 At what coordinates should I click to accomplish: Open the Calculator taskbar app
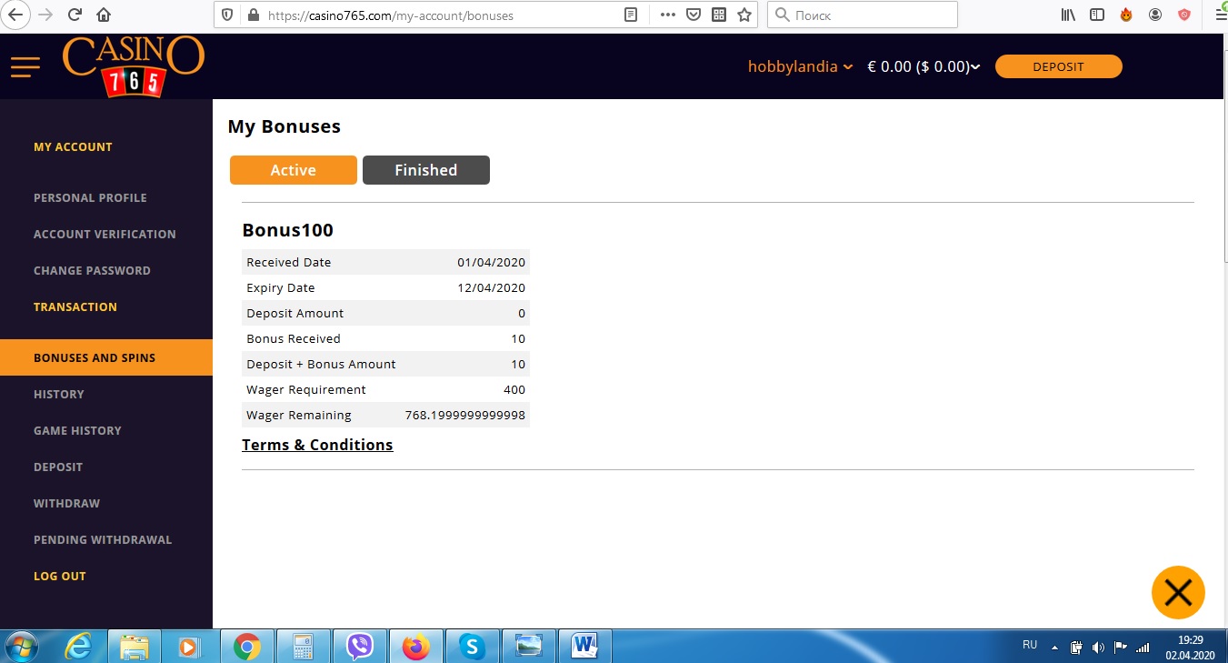(x=303, y=646)
